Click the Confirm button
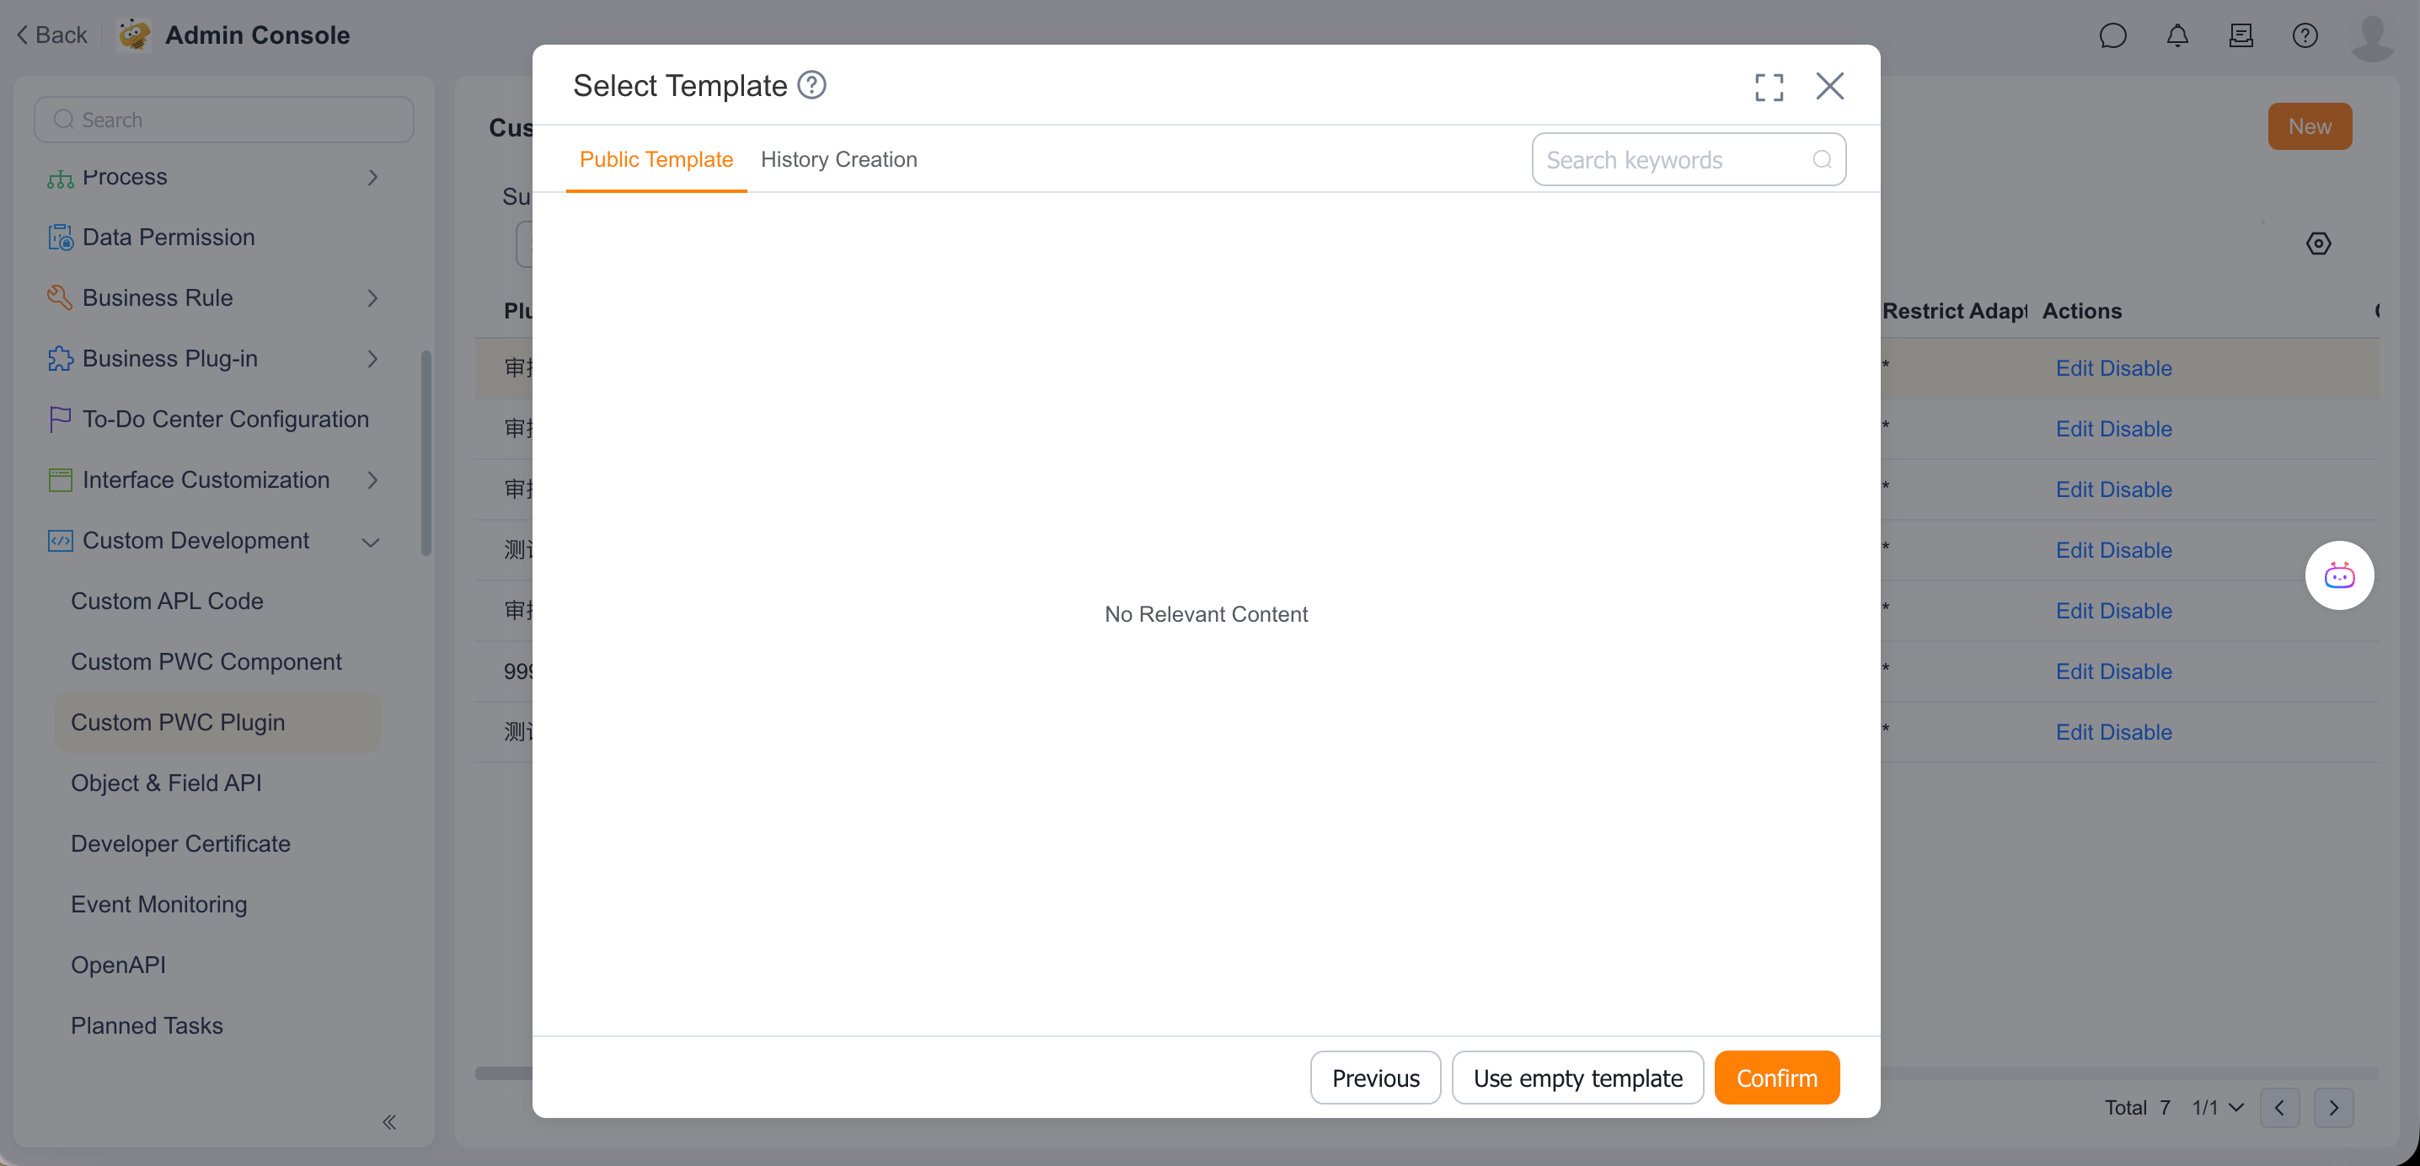Image resolution: width=2420 pixels, height=1166 pixels. [x=1775, y=1078]
